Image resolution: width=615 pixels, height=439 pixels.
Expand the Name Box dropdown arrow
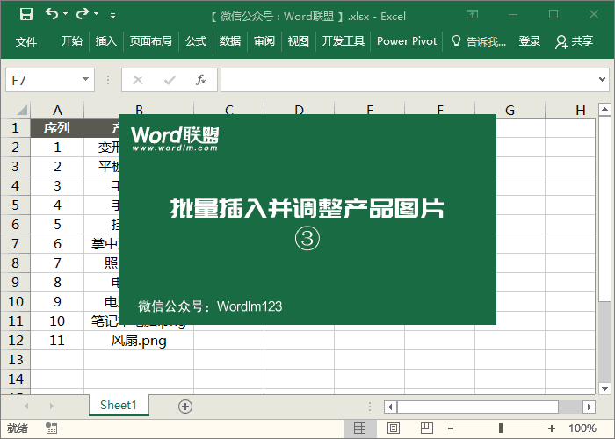pyautogui.click(x=85, y=80)
